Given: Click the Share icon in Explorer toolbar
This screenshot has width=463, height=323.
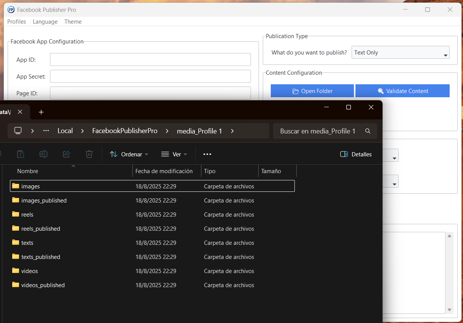Looking at the screenshot, I should pos(66,154).
